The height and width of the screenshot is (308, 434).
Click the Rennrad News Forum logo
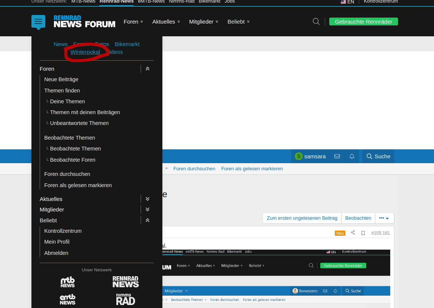85,22
